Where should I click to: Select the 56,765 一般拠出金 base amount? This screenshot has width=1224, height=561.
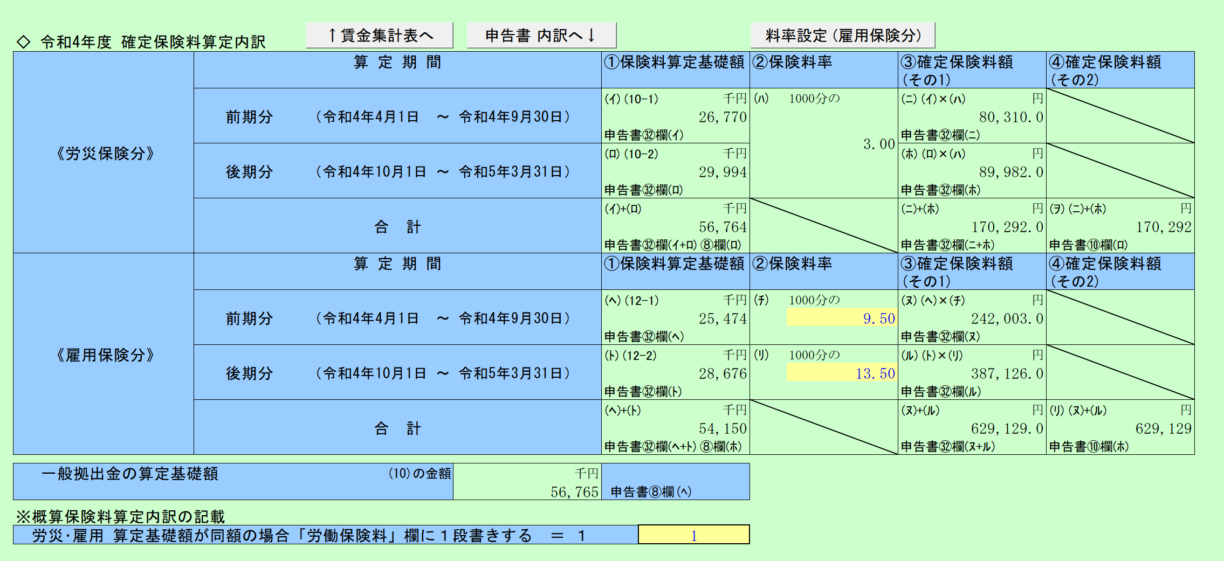click(x=574, y=492)
